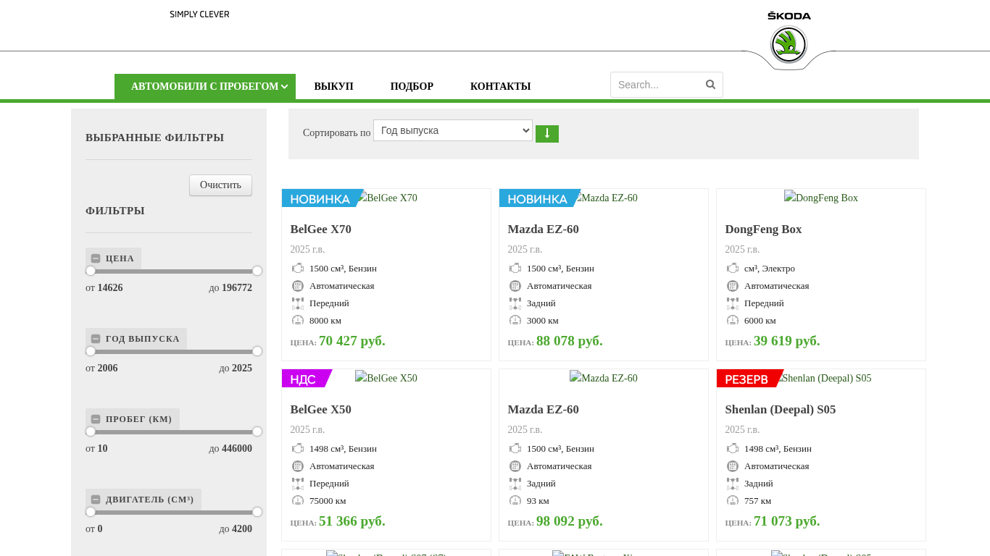
Task: Click the engine icon on BelGee X70 card
Action: click(x=298, y=269)
